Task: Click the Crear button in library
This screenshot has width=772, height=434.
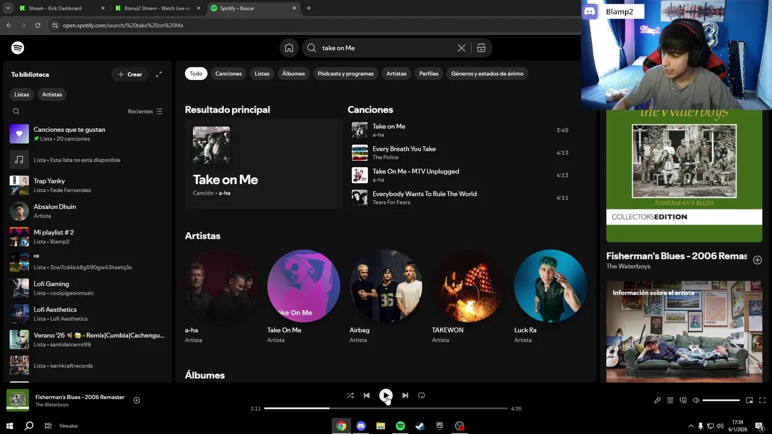Action: pos(130,74)
